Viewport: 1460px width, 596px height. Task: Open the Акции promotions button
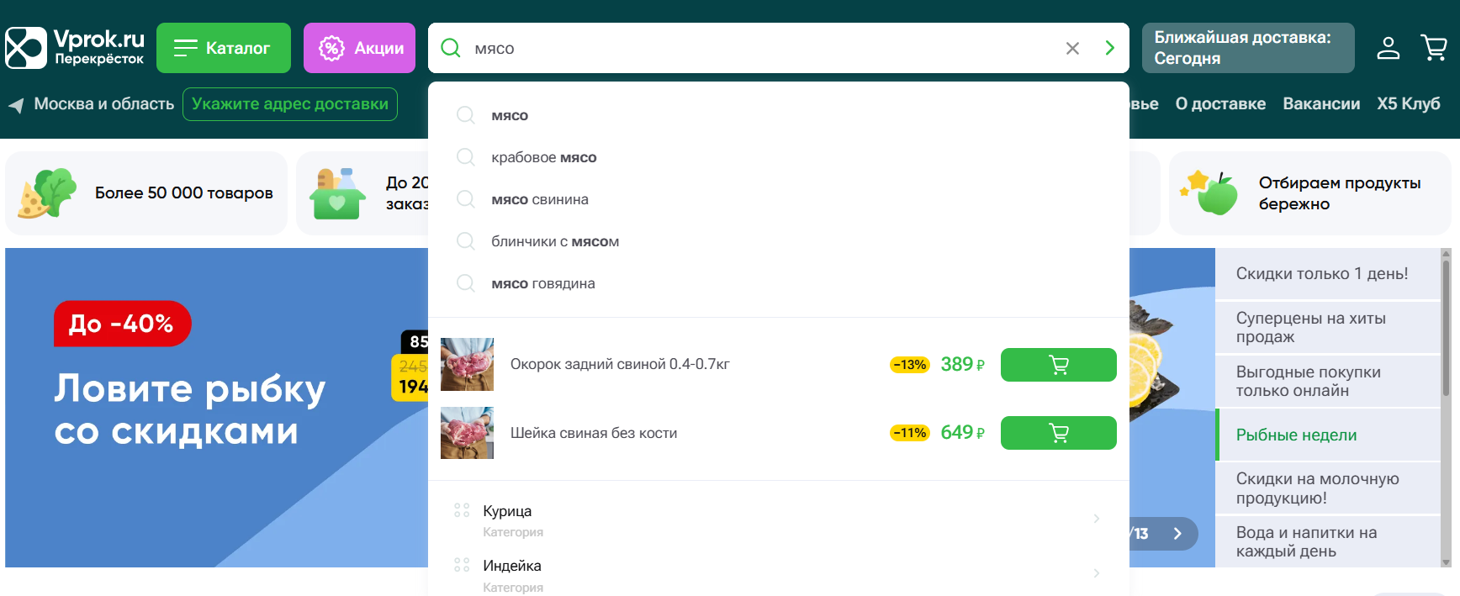[x=359, y=48]
